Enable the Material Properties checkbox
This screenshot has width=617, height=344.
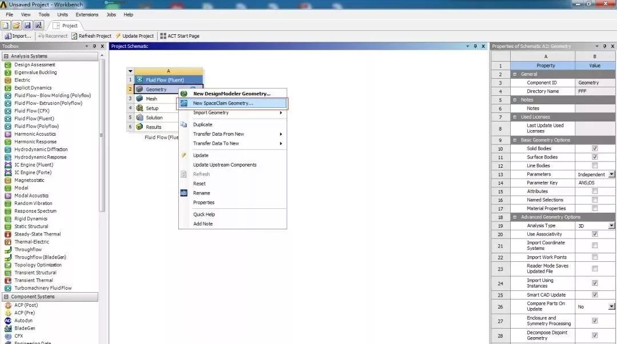tap(595, 208)
